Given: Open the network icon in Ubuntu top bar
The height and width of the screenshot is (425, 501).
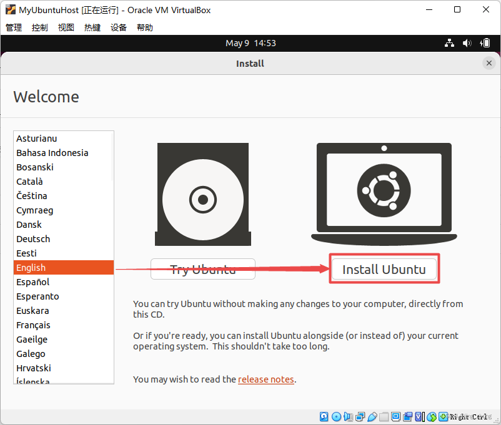Looking at the screenshot, I should [449, 43].
